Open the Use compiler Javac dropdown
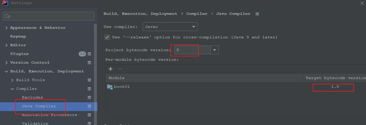Screen dimensions: 366x125 (x=170, y=27)
